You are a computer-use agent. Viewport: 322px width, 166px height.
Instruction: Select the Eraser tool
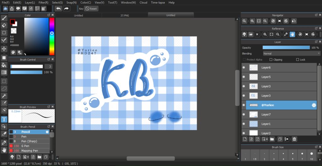click(4, 25)
